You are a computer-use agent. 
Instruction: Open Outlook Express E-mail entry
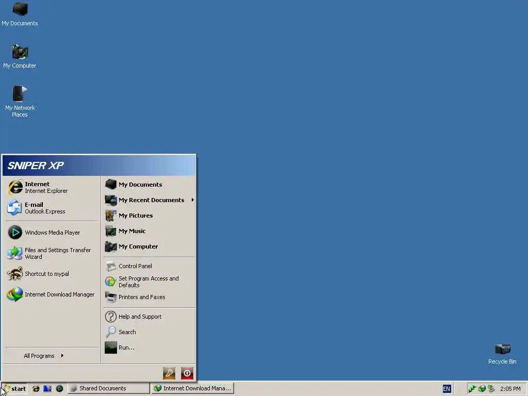coord(53,208)
